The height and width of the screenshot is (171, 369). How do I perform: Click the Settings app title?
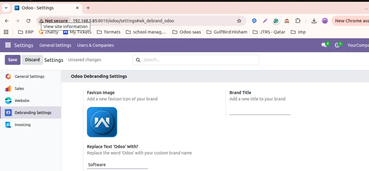(x=24, y=45)
